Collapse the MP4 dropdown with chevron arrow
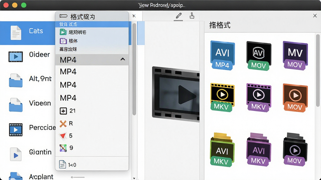Viewport: 321px width, 180px height. point(123,59)
